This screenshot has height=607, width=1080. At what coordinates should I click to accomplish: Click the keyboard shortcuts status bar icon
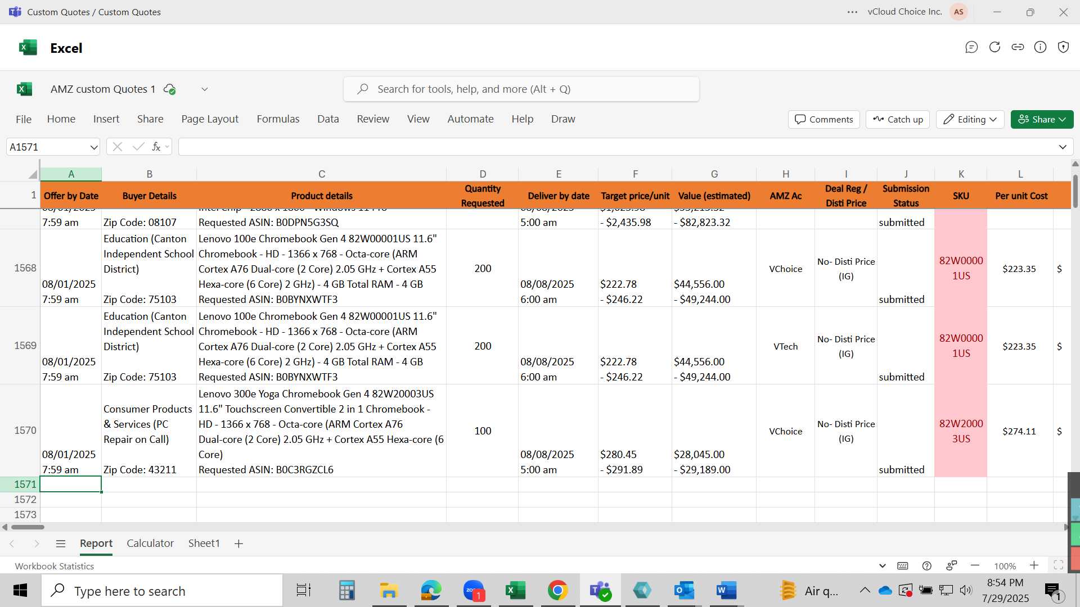click(x=903, y=566)
